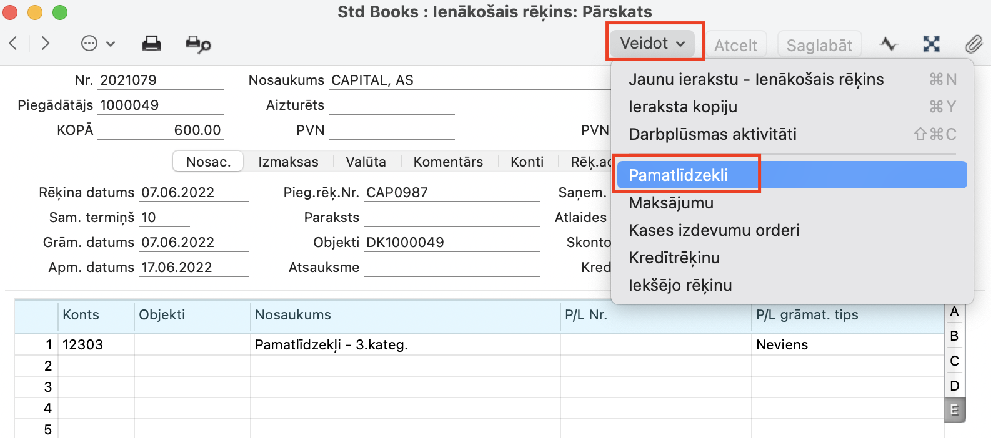The height and width of the screenshot is (438, 991).
Task: Switch to the Izmaksas tab
Action: click(x=288, y=162)
